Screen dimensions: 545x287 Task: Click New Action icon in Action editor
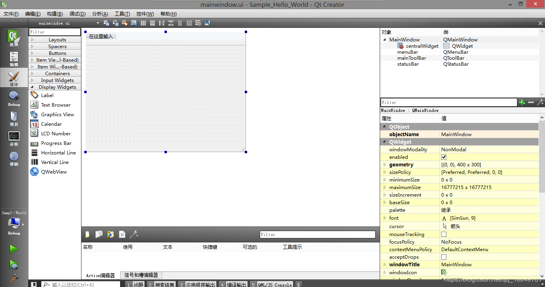point(87,234)
